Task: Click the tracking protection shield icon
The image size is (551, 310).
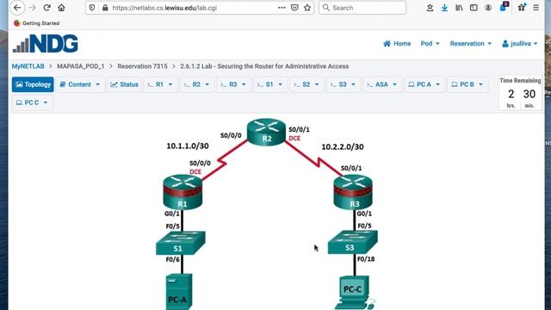Action: click(x=92, y=8)
